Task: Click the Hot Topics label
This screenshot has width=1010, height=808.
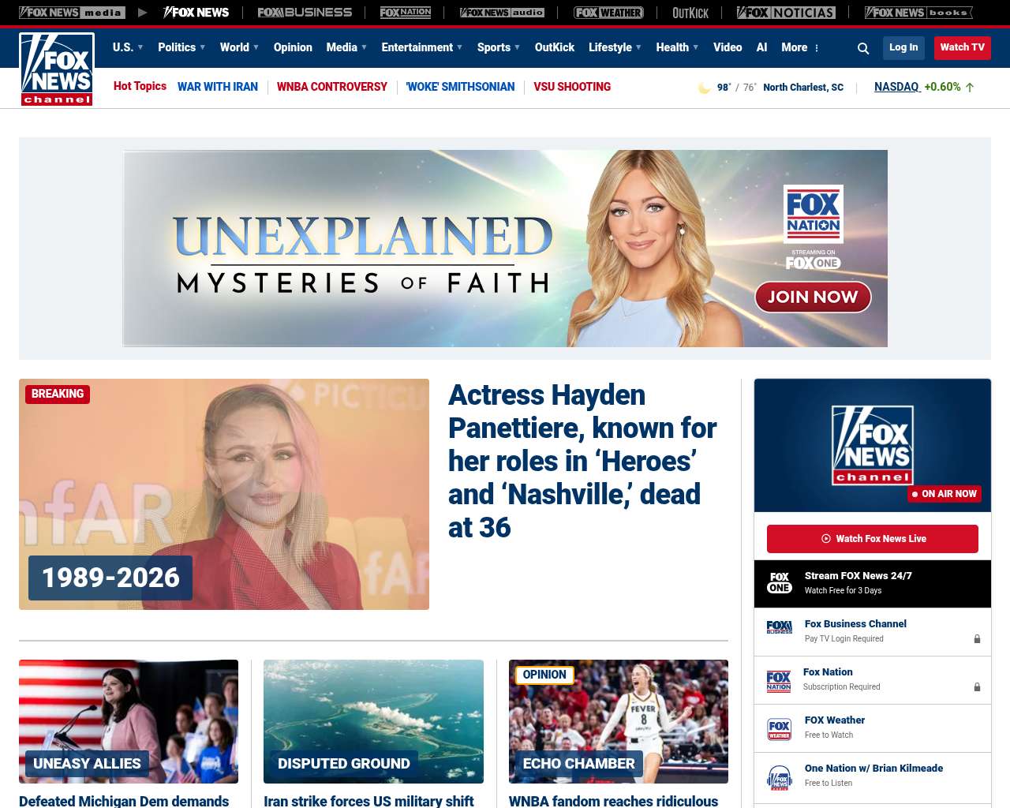Action: pos(140,86)
